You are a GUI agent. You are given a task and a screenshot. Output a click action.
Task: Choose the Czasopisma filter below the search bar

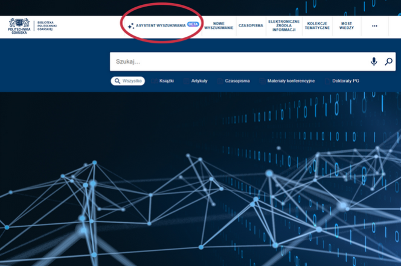coord(237,81)
